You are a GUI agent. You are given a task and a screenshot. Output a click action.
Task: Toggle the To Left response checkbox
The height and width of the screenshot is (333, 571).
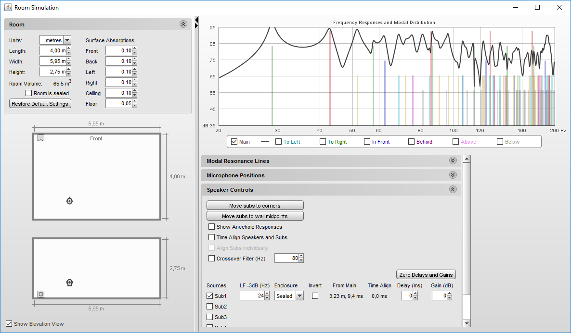(278, 142)
